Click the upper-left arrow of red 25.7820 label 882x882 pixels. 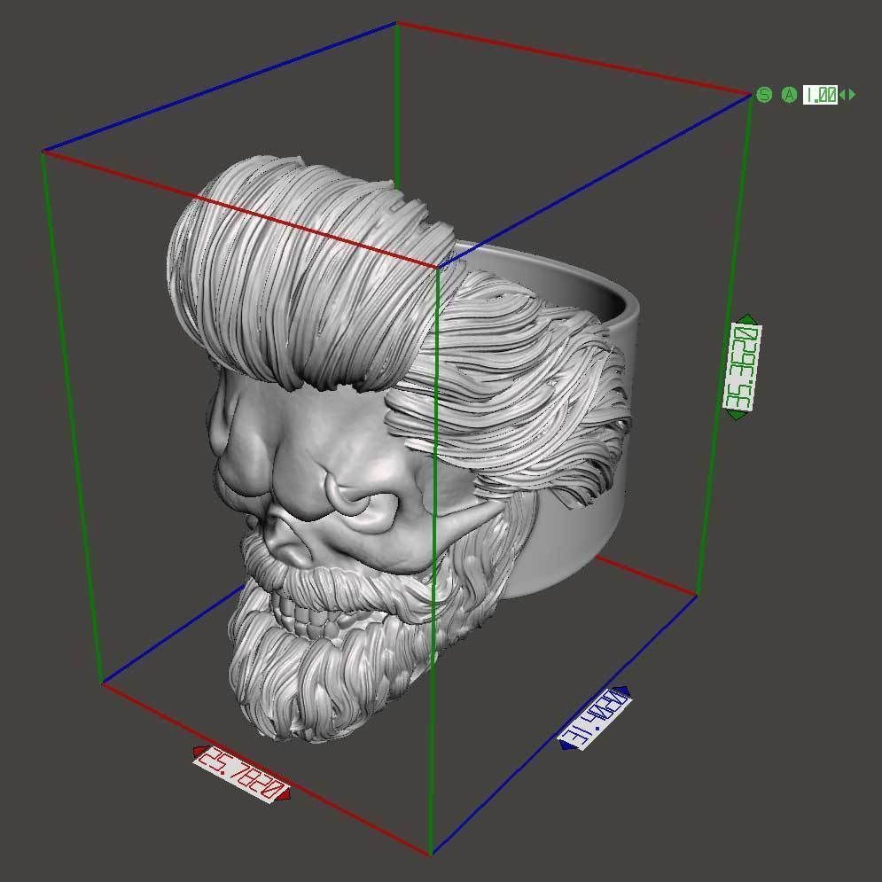199,752
